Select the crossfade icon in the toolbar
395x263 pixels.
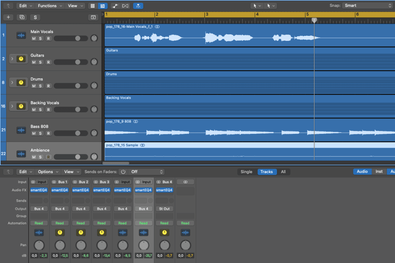point(124,6)
